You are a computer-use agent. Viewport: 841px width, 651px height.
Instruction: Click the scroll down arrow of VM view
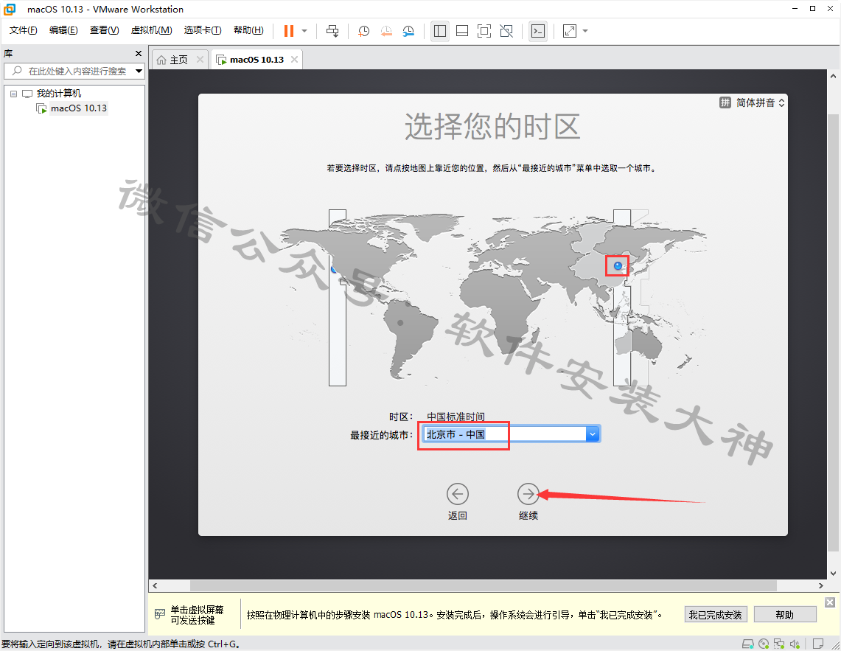point(833,574)
